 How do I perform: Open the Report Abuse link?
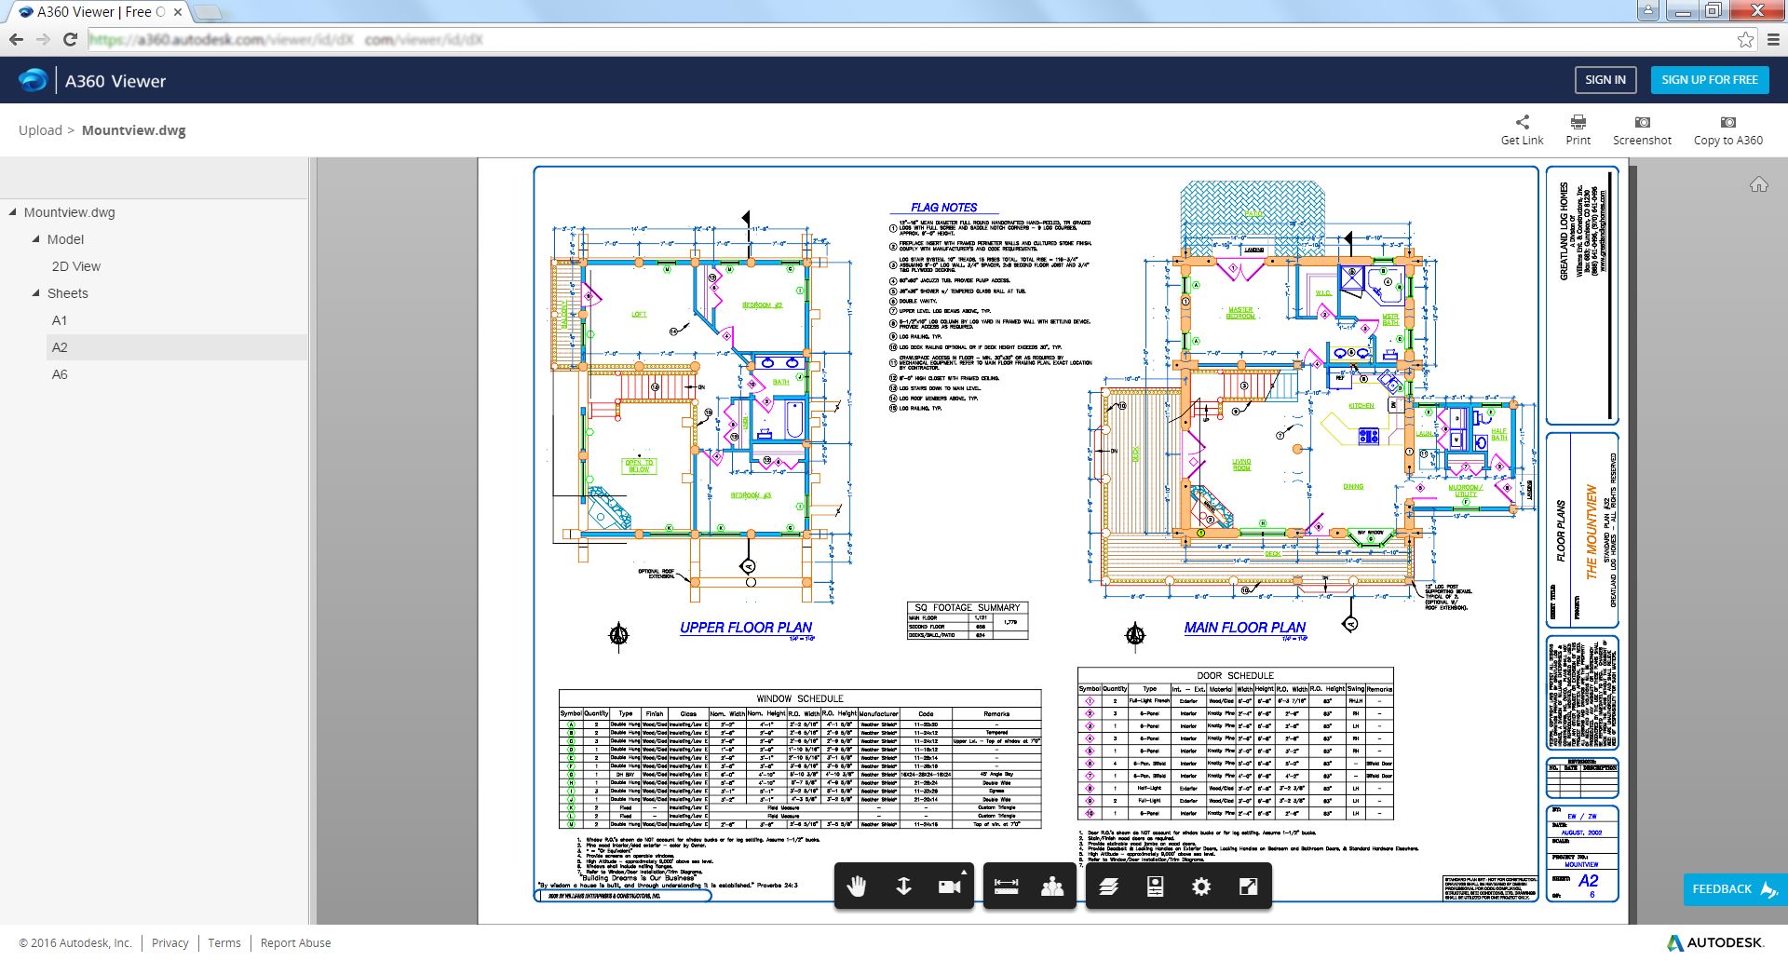coord(295,942)
